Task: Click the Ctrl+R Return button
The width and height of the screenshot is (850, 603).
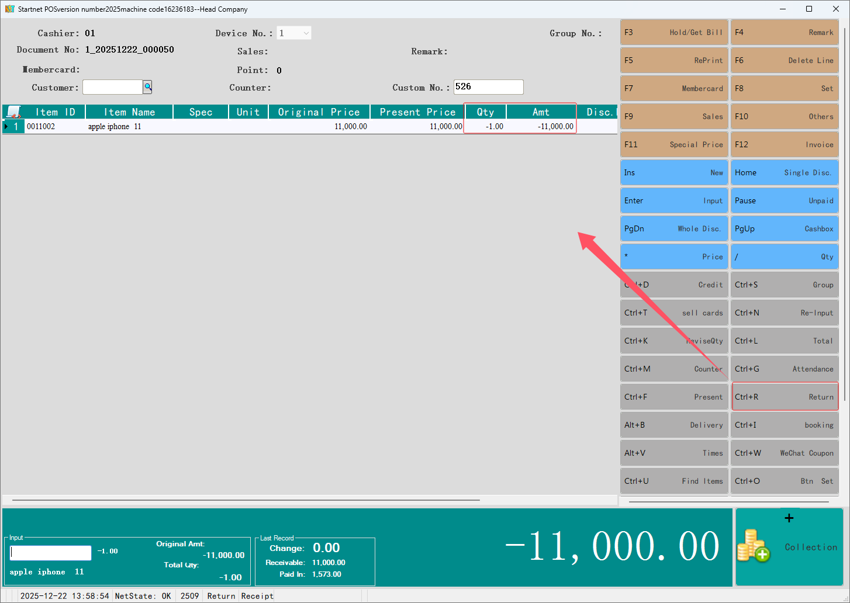Action: tap(785, 397)
